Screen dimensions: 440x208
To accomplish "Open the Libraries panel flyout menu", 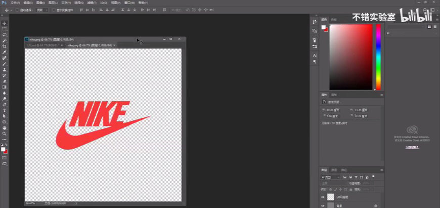I will [x=438, y=20].
